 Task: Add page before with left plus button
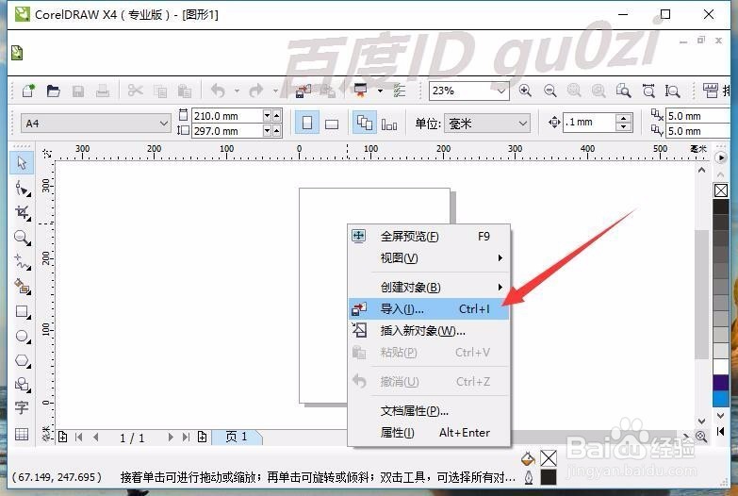62,438
